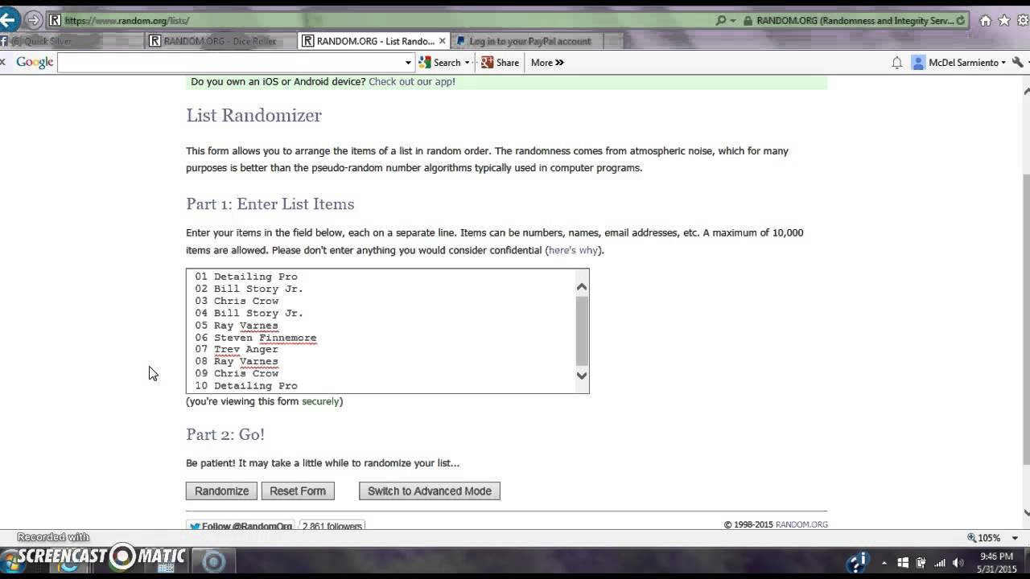The width and height of the screenshot is (1030, 579).
Task: Open the Search button dropdown arrow
Action: click(467, 63)
